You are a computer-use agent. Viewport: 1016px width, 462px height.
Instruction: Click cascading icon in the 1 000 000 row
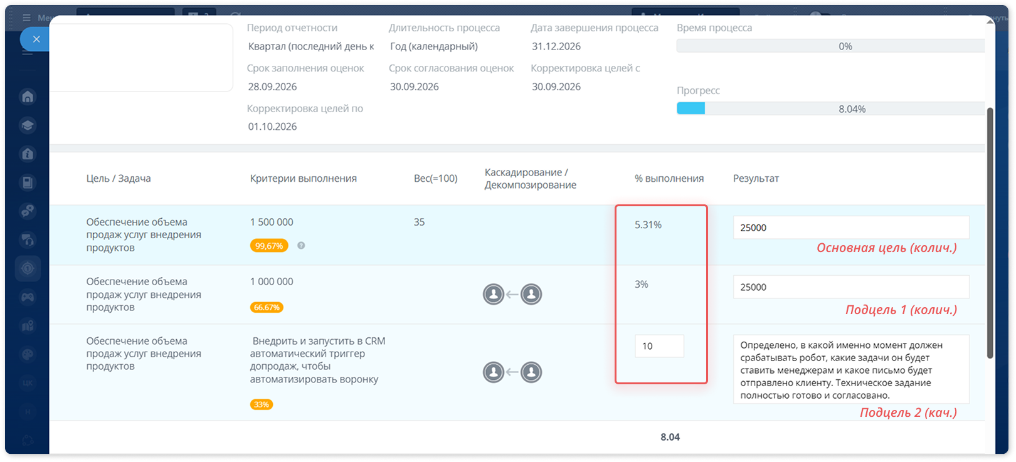point(512,294)
